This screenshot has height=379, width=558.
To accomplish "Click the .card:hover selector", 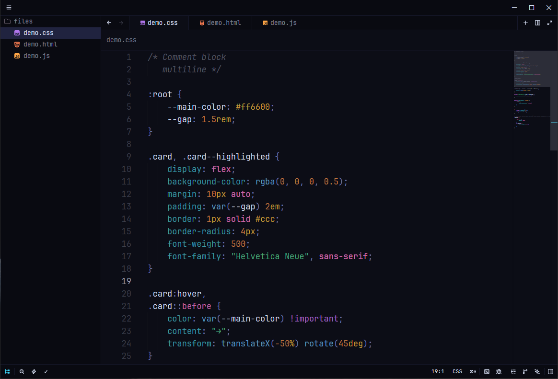I will coord(174,294).
